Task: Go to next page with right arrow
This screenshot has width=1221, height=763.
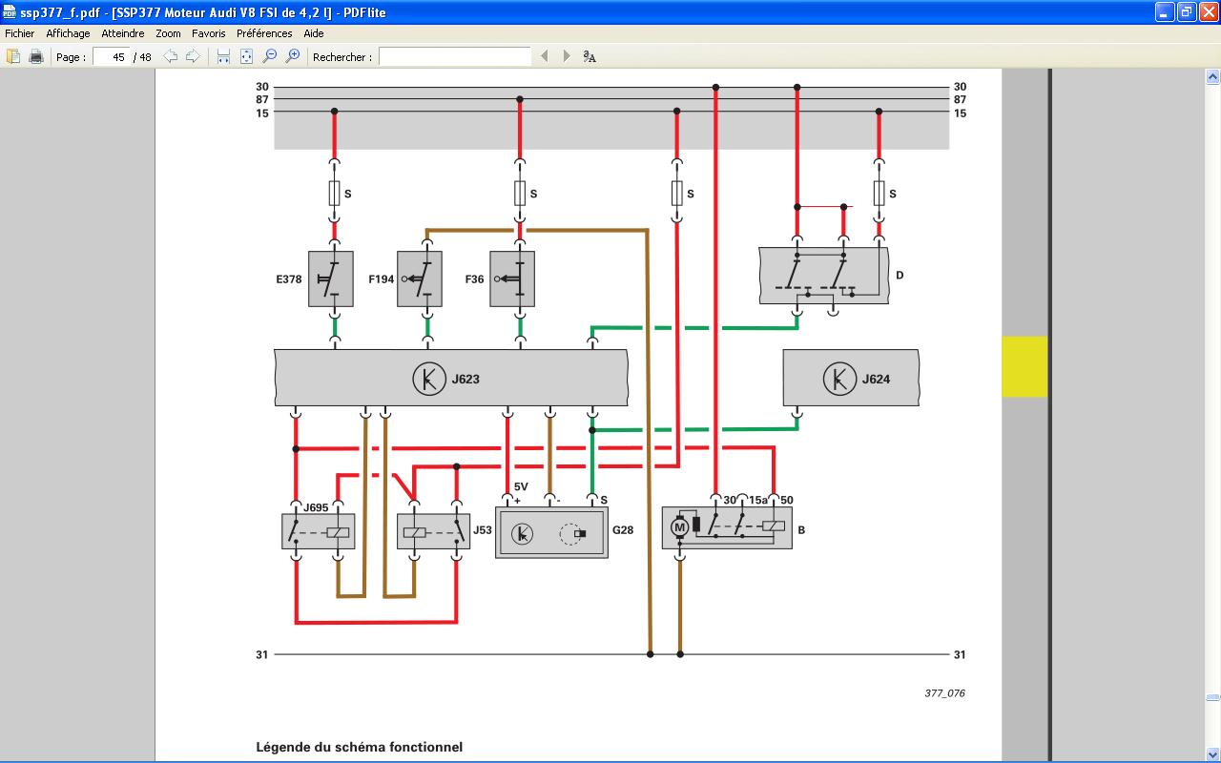Action: click(194, 56)
